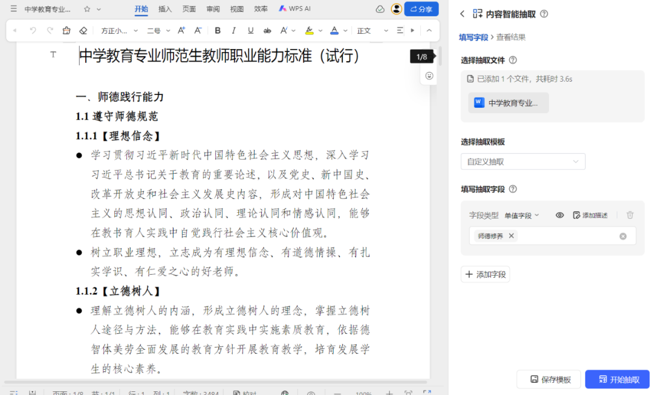The width and height of the screenshot is (653, 395).
Task: Open the font color swatch picker
Action: pos(335,30)
